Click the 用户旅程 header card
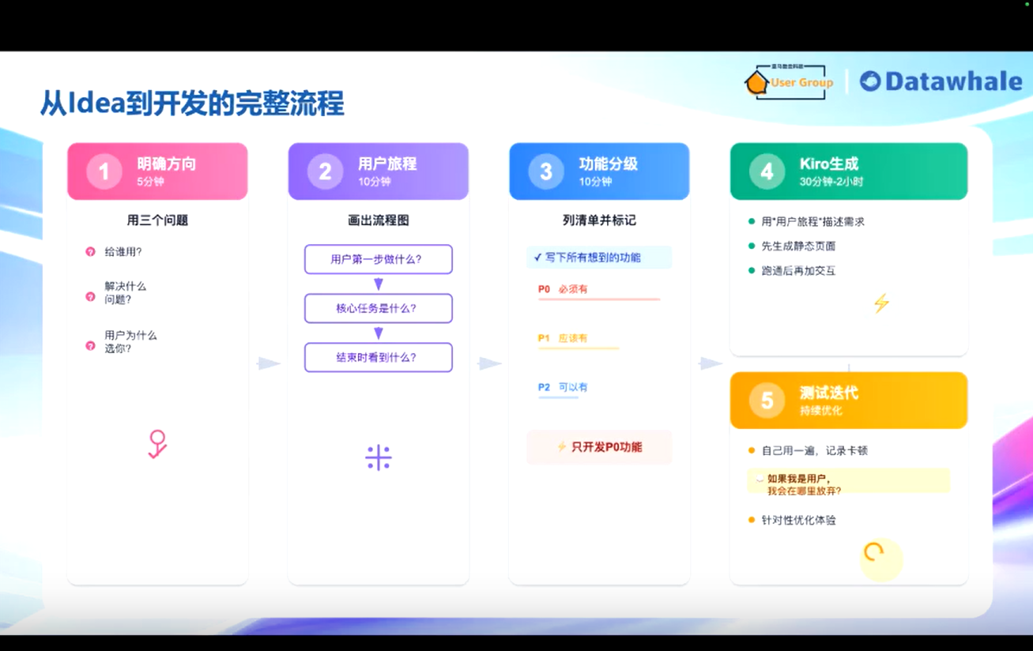The image size is (1033, 651). tap(379, 171)
